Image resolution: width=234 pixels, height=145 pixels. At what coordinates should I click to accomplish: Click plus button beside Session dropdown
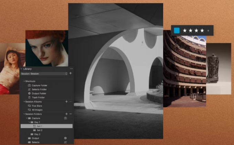tap(71, 74)
